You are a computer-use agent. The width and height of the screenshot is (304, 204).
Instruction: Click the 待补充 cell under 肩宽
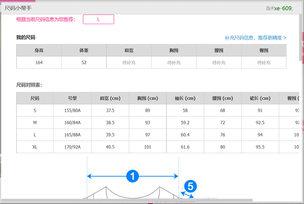point(129,63)
